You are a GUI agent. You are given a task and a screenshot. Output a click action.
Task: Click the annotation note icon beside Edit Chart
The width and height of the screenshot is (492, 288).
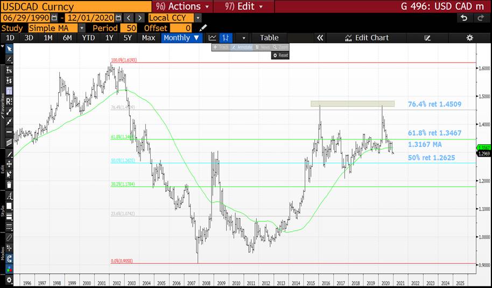pos(428,38)
